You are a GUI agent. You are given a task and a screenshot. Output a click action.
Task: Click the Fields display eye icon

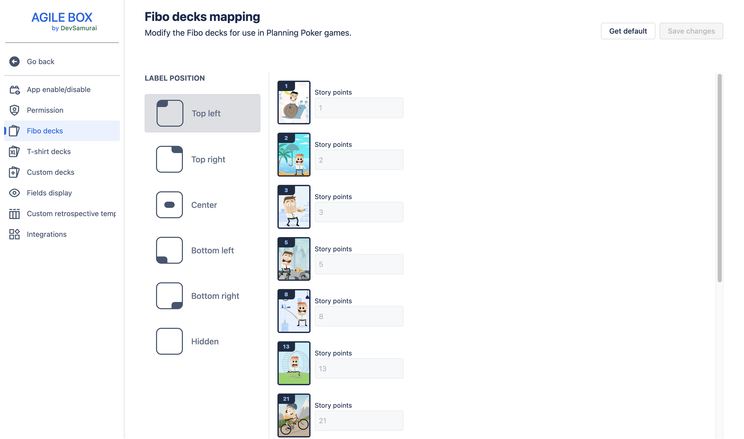(x=14, y=193)
